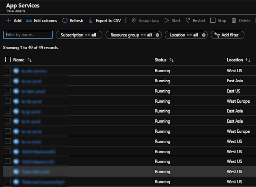Image resolution: width=256 pixels, height=187 pixels.
Task: Focus the Filter by name field
Action: pyautogui.click(x=28, y=35)
